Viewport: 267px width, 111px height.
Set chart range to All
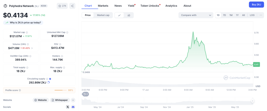(x=244, y=15)
